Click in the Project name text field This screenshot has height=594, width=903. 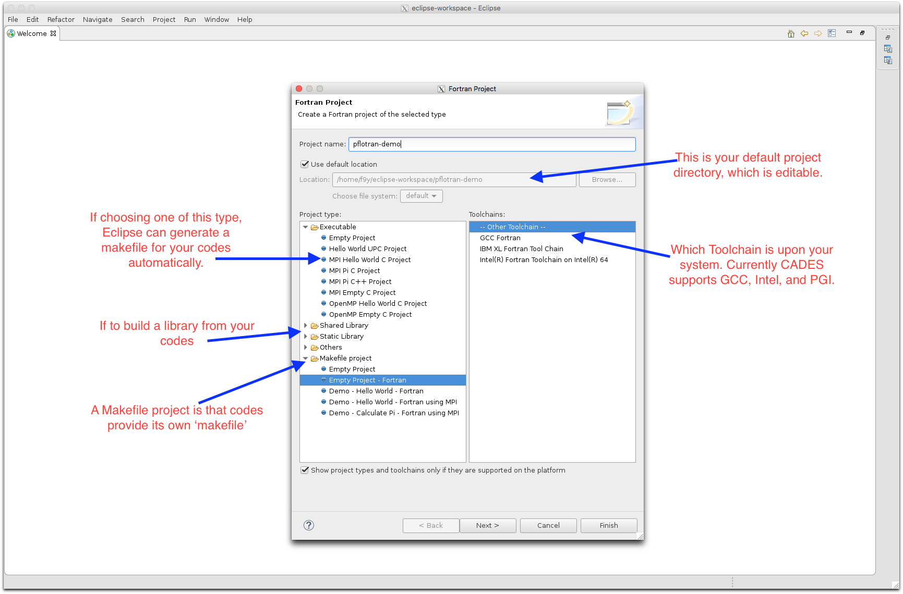[x=491, y=144]
